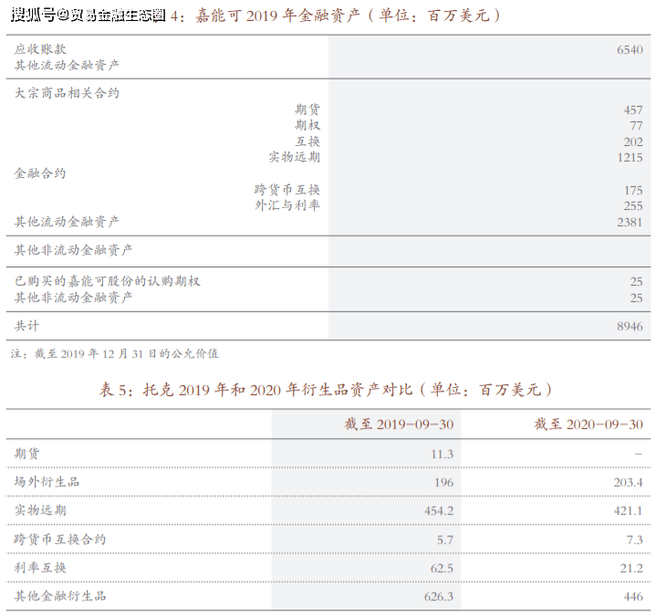Image resolution: width=666 pixels, height=616 pixels.
Task: Click the value 196
Action: [x=444, y=483]
